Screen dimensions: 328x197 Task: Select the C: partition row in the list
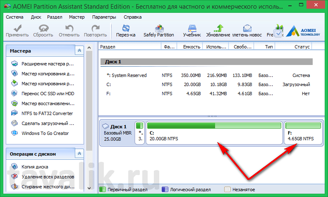pyautogui.click(x=207, y=84)
